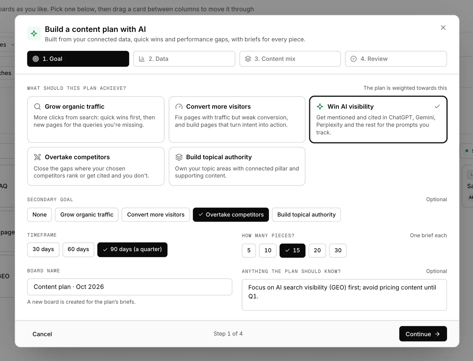Edit the Board name input field

130,287
